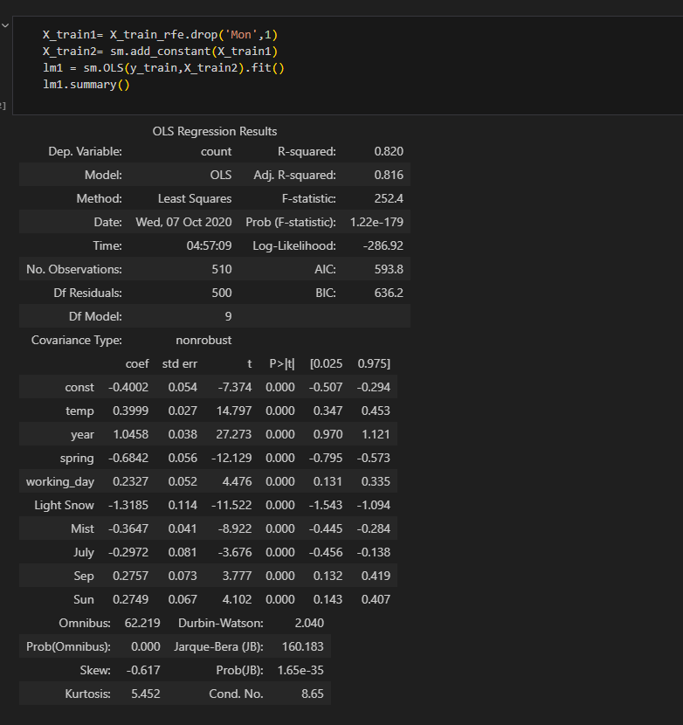Screen dimensions: 683x725
Task: Click the Light Snow row label
Action: click(64, 505)
